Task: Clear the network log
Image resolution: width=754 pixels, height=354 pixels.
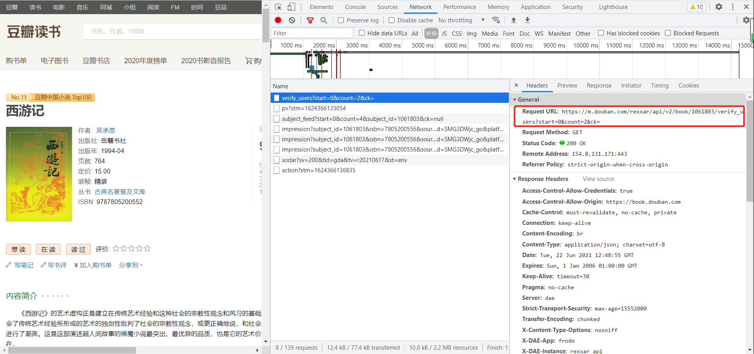Action: tap(292, 20)
